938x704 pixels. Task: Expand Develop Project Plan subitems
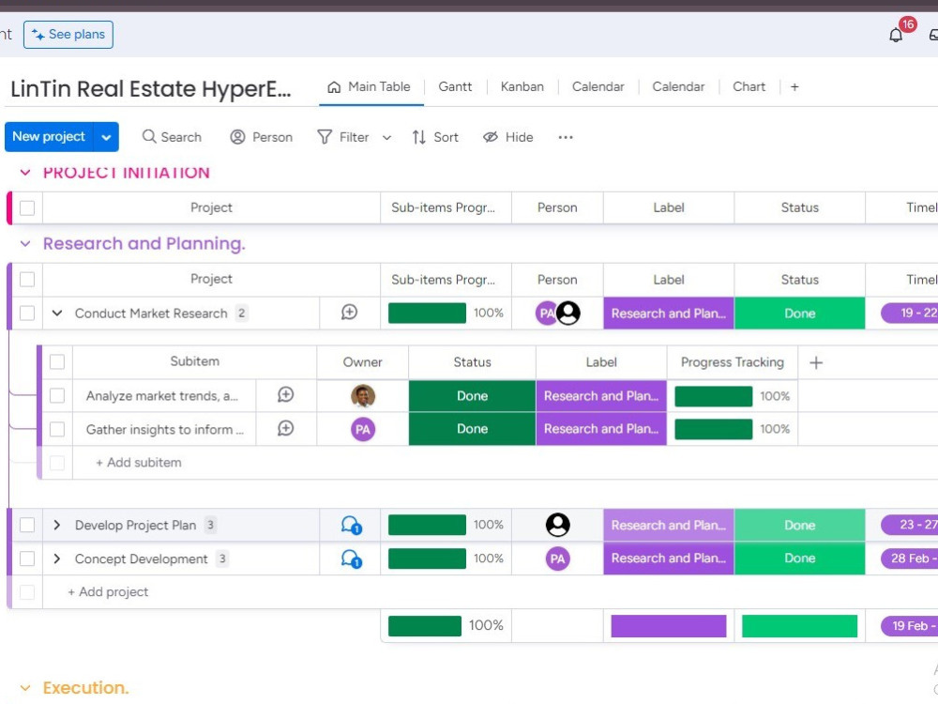point(56,525)
